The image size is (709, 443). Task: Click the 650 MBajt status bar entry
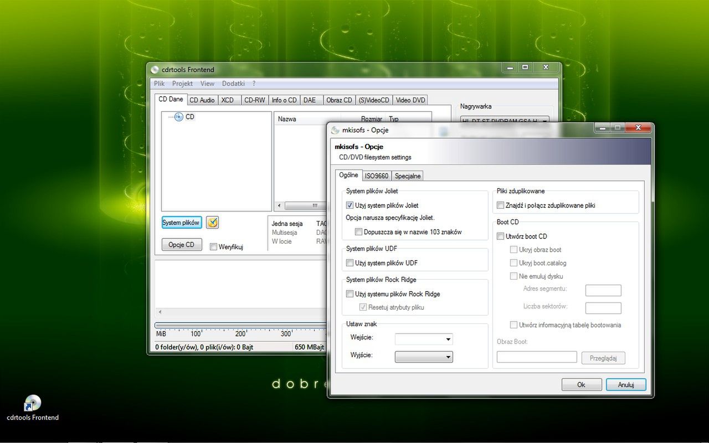[x=309, y=347]
